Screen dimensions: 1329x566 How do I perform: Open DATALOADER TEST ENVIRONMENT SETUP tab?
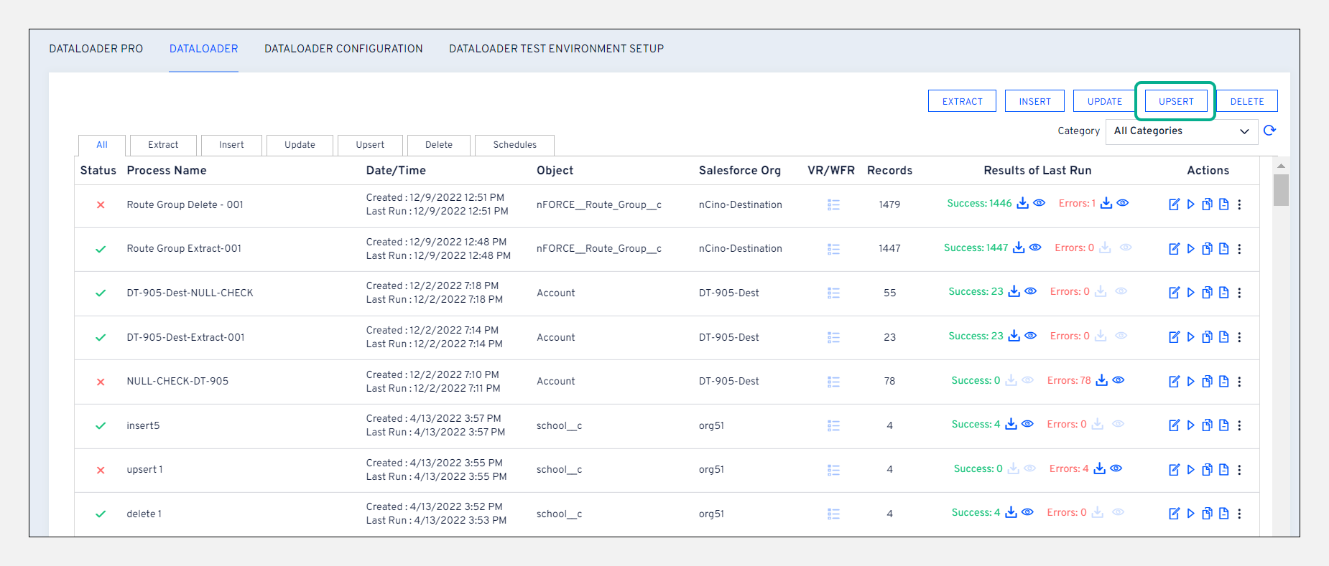[x=556, y=49]
